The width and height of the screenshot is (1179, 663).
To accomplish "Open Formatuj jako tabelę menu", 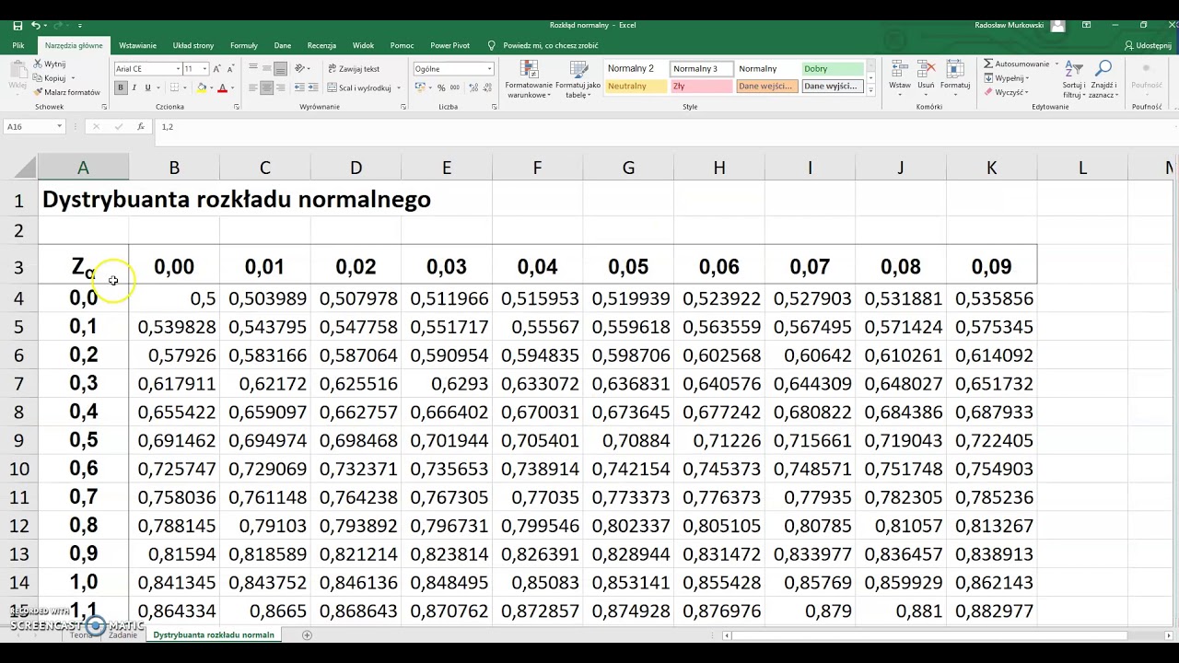I will (578, 79).
